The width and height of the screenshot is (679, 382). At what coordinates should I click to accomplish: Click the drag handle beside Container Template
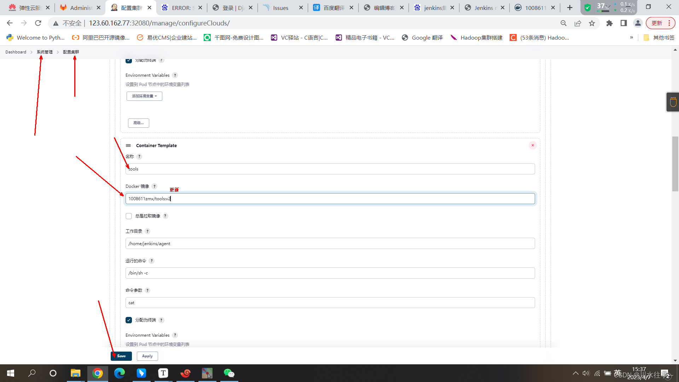[x=128, y=146]
